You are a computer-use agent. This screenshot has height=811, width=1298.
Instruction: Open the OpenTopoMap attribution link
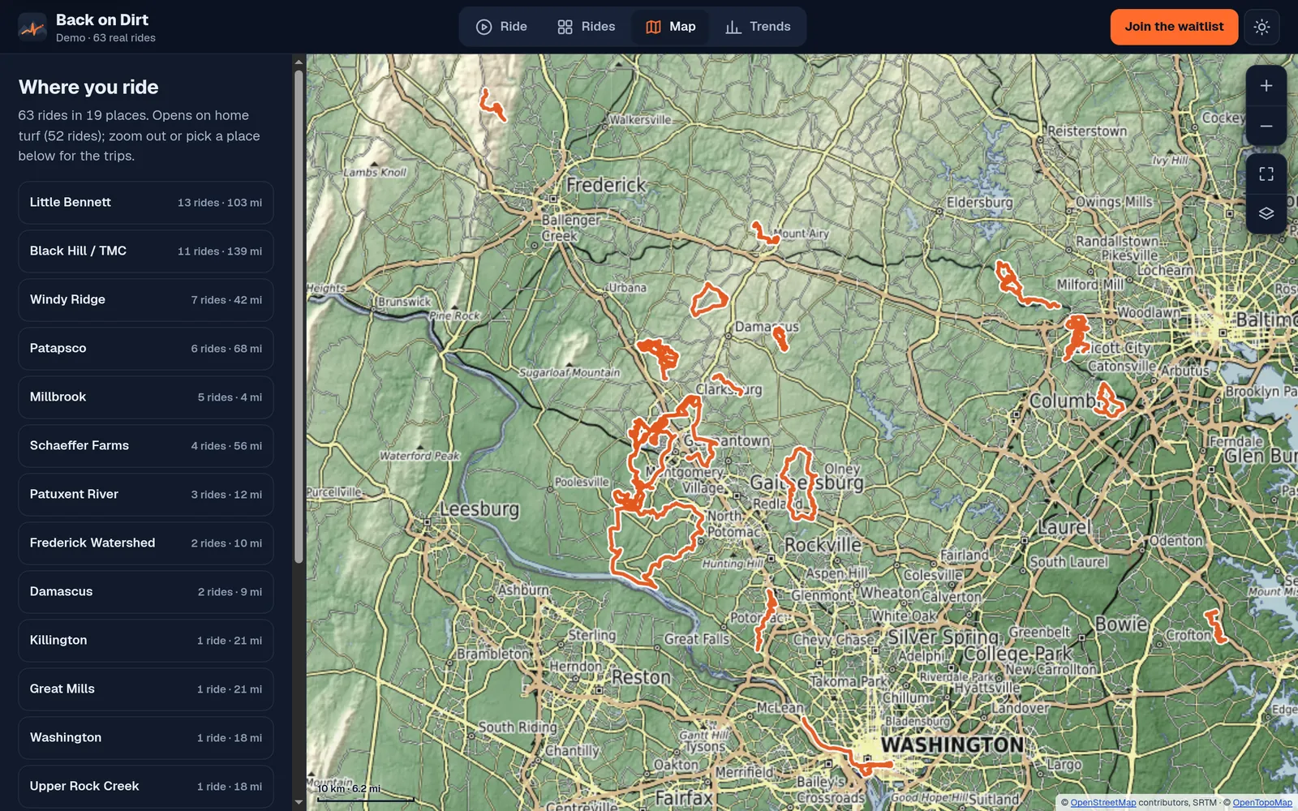click(x=1262, y=803)
